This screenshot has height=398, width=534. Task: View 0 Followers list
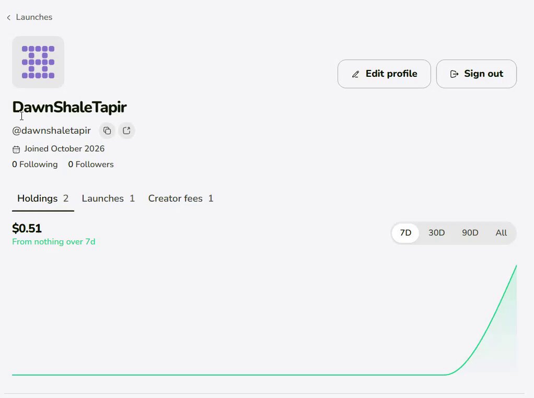91,165
